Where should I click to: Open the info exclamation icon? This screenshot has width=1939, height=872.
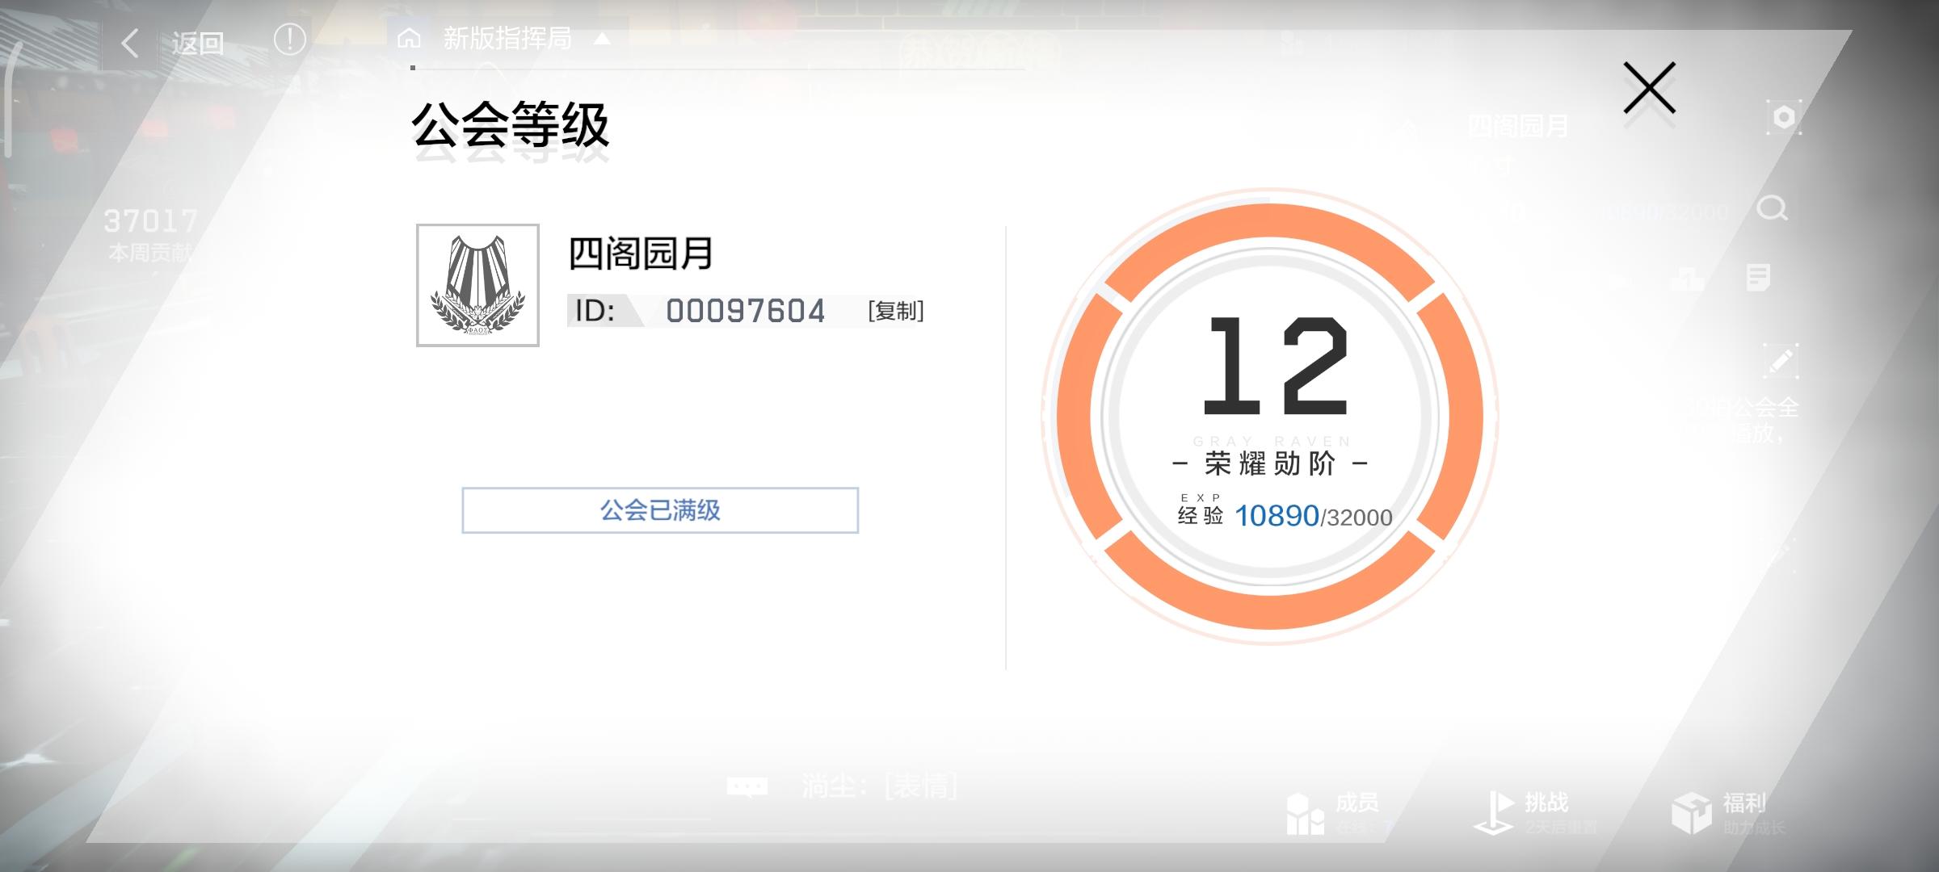(289, 39)
